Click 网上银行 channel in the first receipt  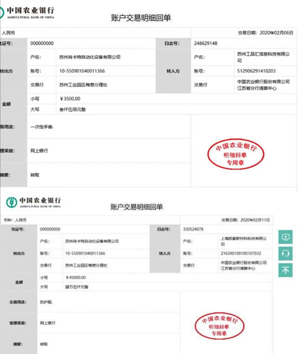coord(39,151)
